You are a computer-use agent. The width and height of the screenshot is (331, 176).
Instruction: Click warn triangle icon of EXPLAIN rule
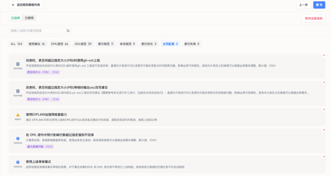click(x=18, y=115)
